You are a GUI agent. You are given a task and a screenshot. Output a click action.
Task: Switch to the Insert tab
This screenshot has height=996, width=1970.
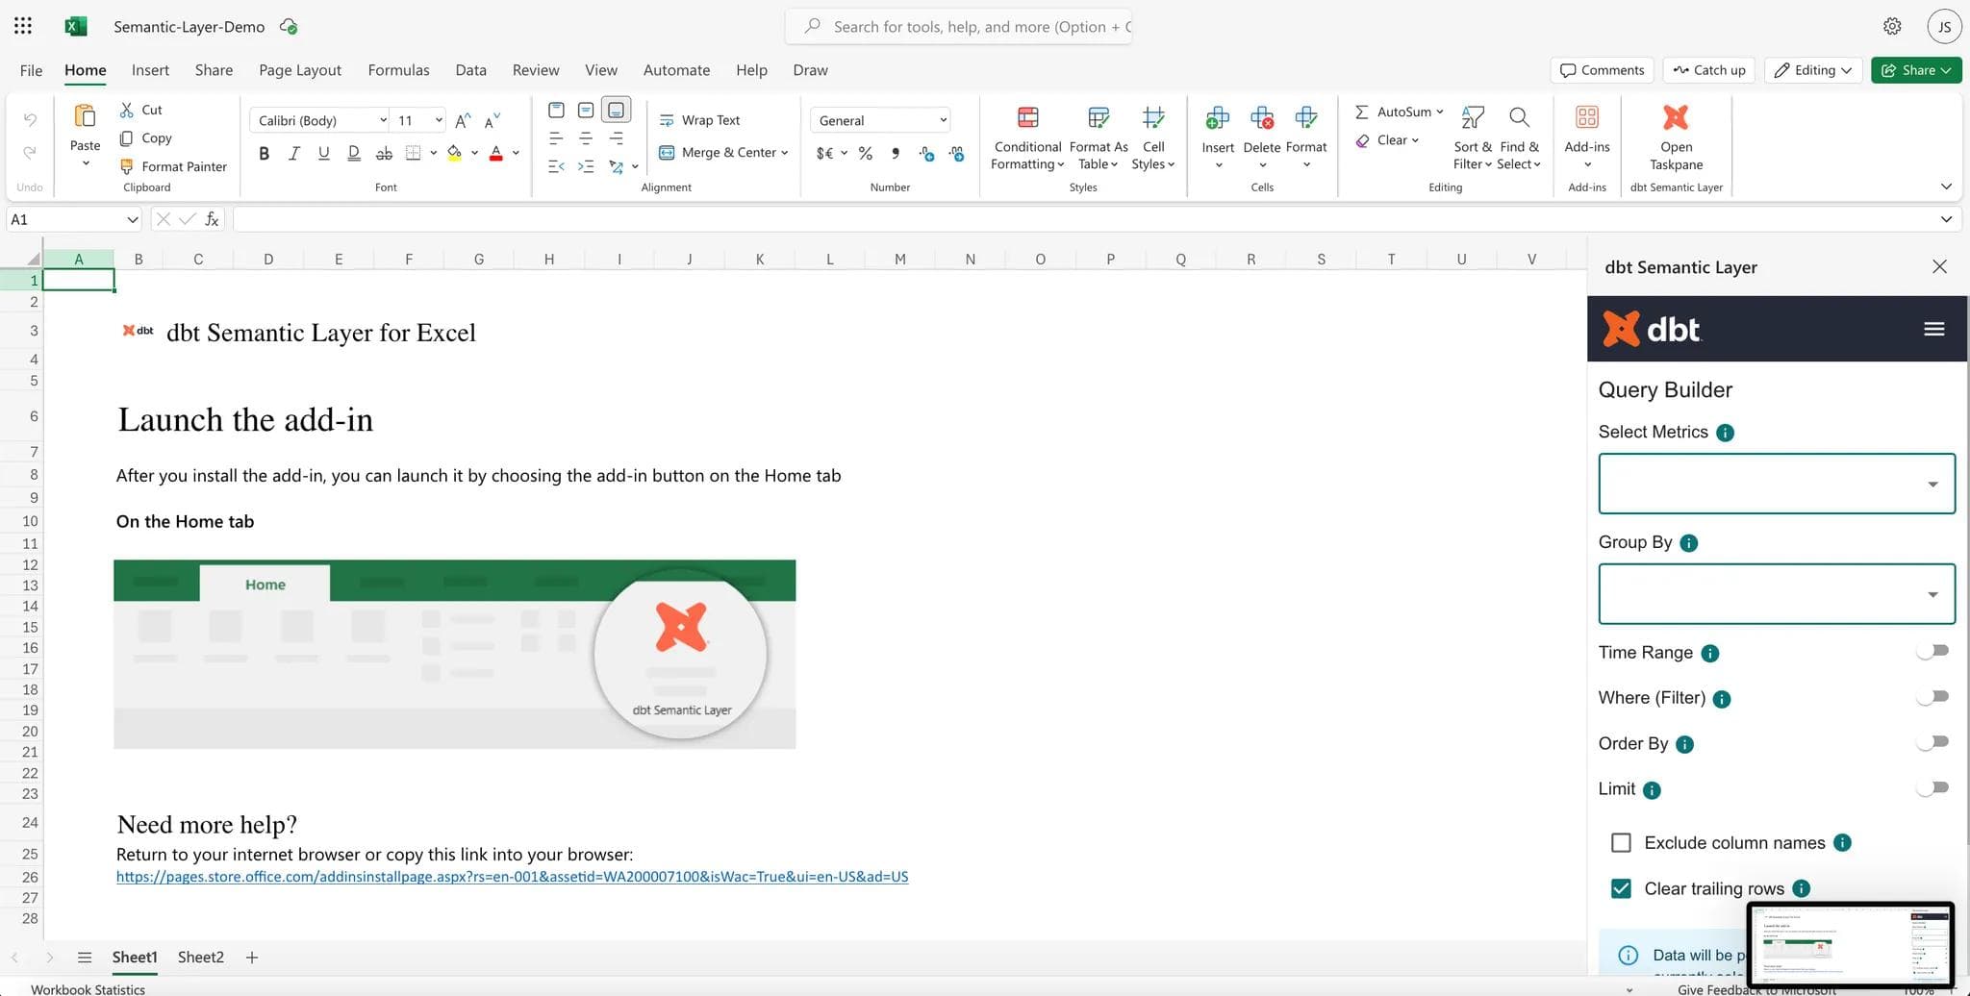click(x=150, y=70)
